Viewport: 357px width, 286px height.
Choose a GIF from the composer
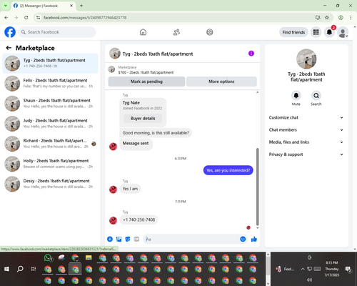pyautogui.click(x=136, y=239)
